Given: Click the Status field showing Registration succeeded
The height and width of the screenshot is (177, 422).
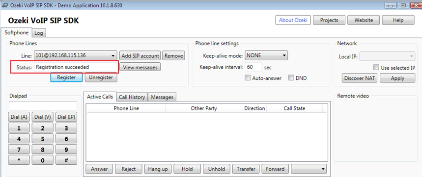Looking at the screenshot, I should (76, 67).
